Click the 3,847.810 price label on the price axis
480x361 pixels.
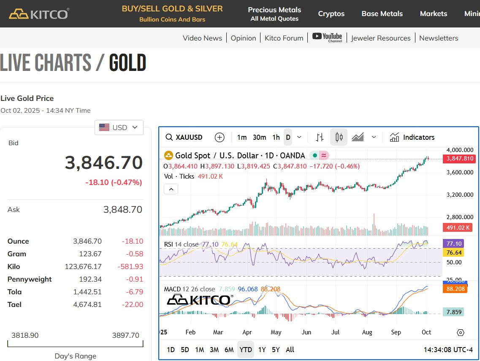tap(459, 159)
